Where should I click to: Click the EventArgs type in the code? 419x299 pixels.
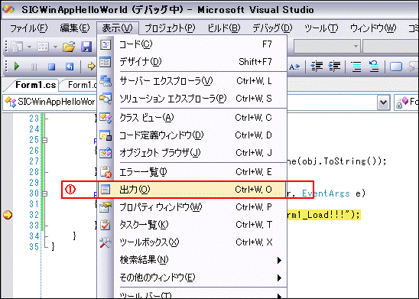(326, 193)
